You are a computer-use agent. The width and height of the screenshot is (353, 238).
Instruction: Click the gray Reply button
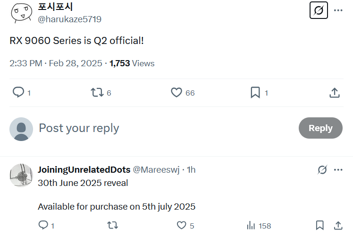tap(320, 128)
